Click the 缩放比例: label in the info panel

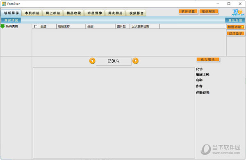203,74
